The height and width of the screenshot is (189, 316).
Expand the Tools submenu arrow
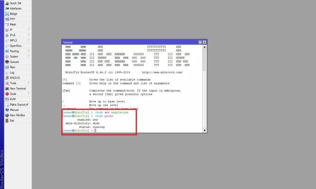click(x=29, y=83)
